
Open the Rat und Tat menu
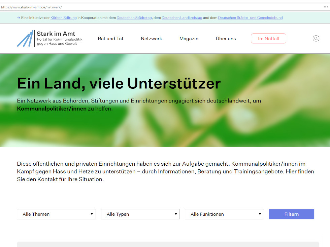pyautogui.click(x=110, y=39)
